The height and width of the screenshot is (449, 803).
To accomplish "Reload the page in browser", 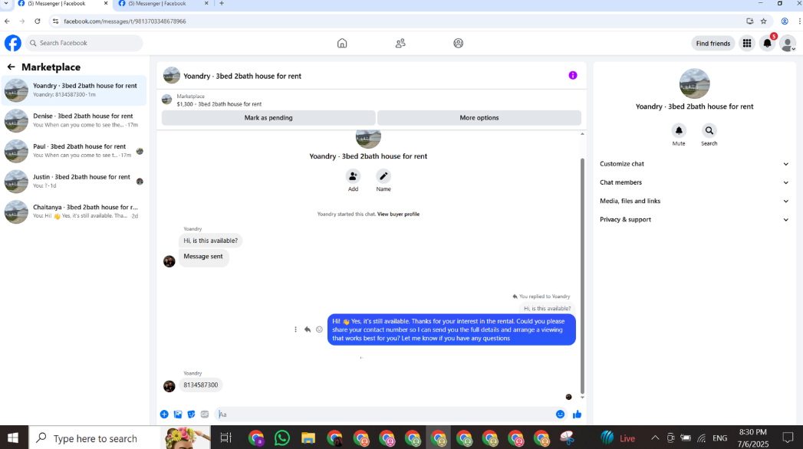I will [x=38, y=21].
